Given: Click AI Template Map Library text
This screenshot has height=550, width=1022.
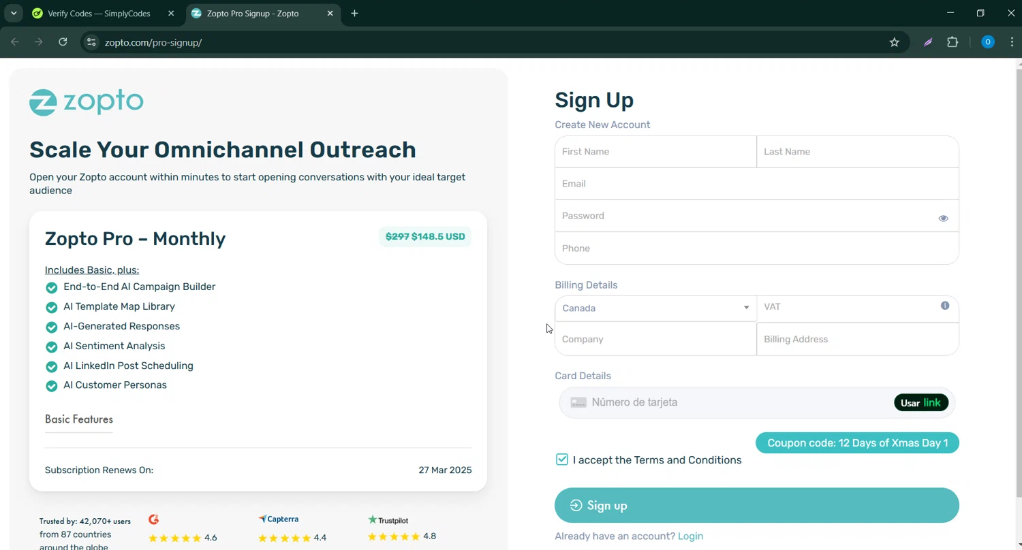Looking at the screenshot, I should tap(119, 307).
